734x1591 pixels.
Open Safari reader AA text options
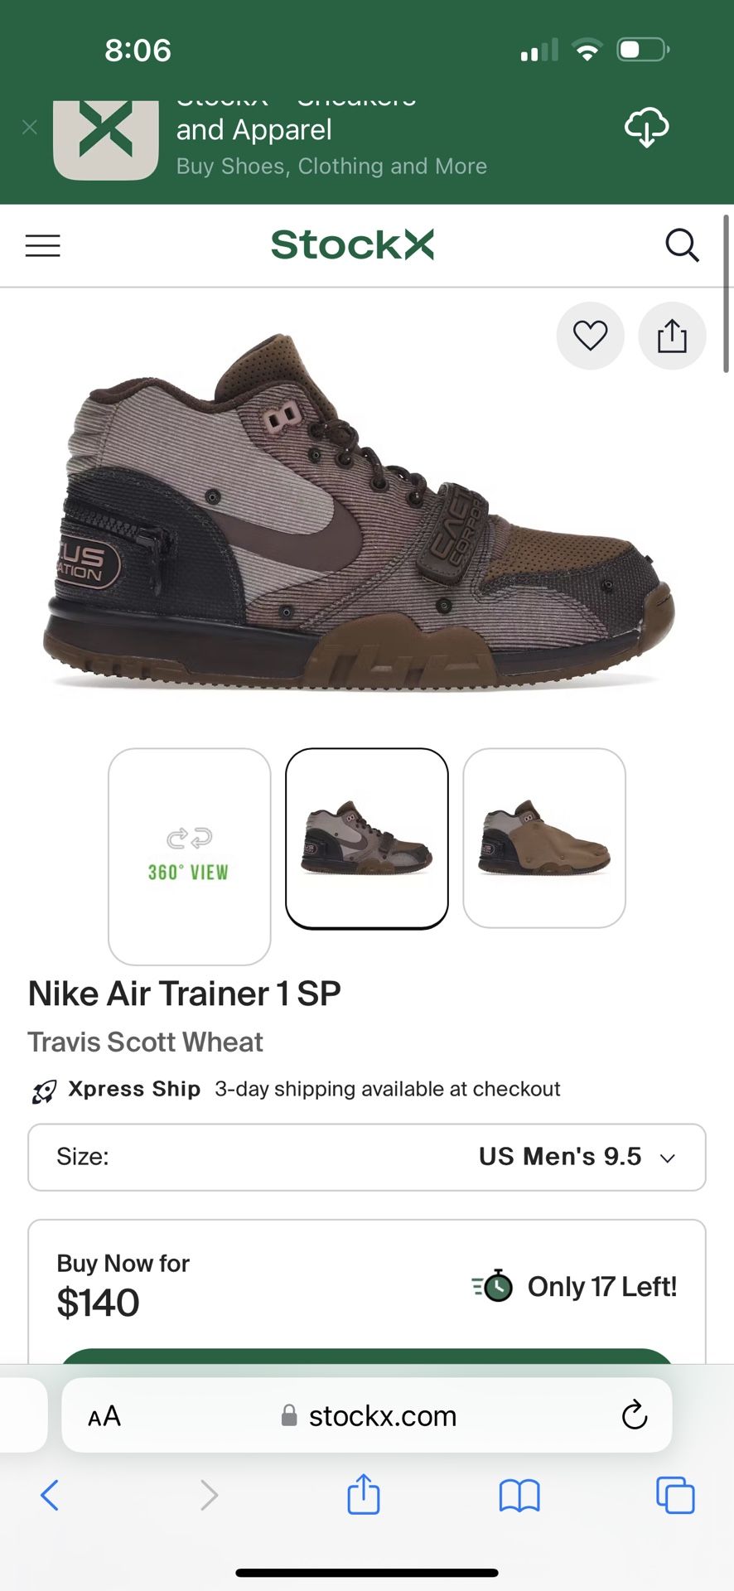[104, 1416]
